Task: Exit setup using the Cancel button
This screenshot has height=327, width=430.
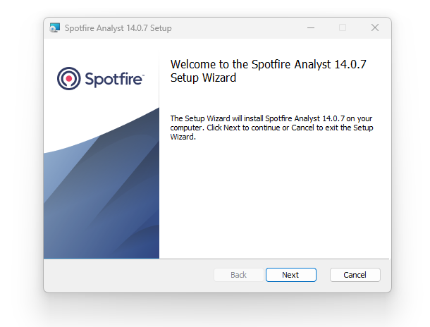Action: 355,275
